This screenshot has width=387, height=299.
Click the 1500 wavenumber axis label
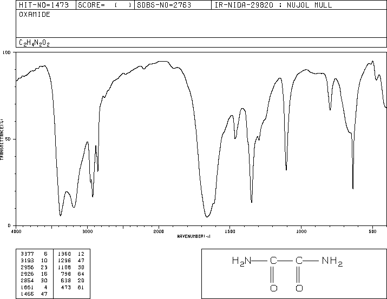point(230,231)
